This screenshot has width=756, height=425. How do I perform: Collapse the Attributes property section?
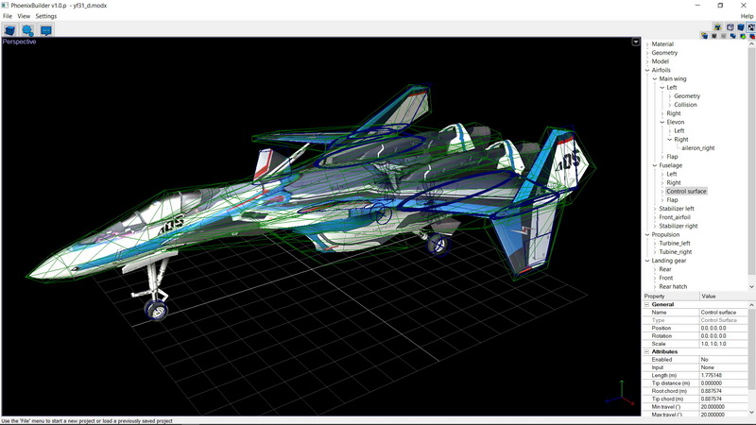tap(647, 351)
